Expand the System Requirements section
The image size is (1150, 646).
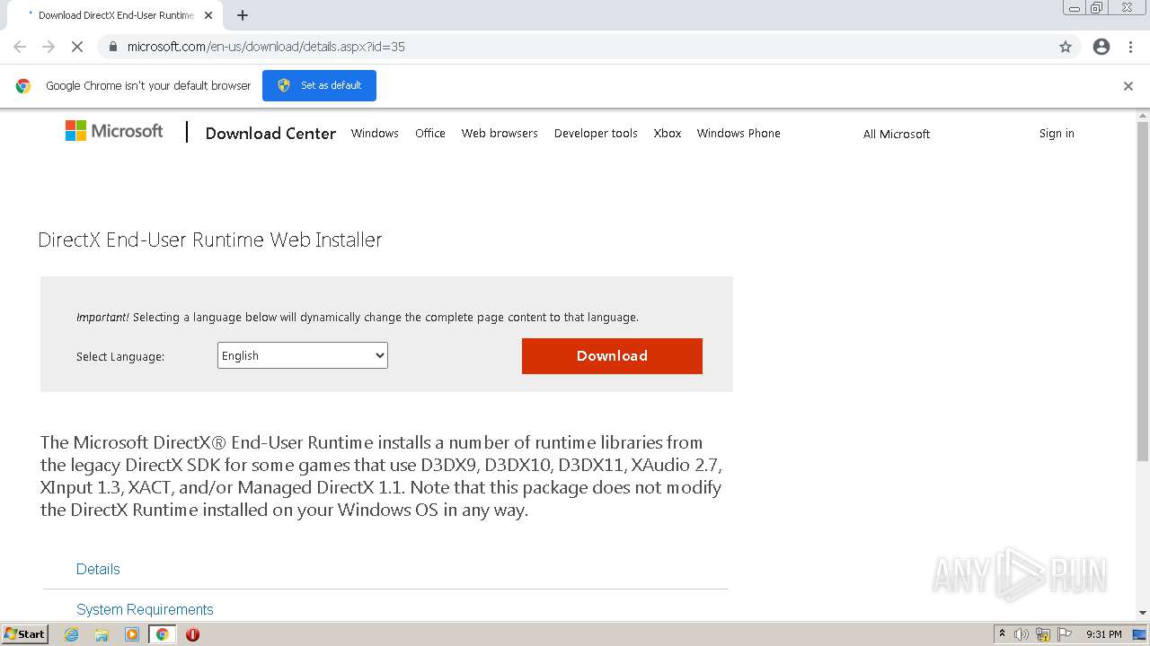point(145,609)
